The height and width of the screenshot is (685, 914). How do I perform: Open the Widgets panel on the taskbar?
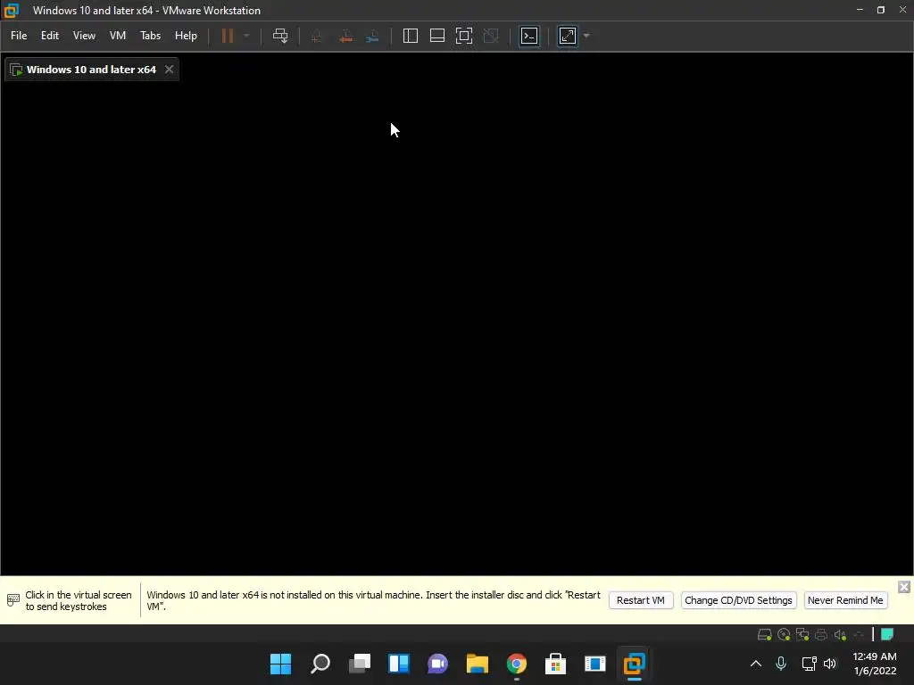tap(399, 664)
